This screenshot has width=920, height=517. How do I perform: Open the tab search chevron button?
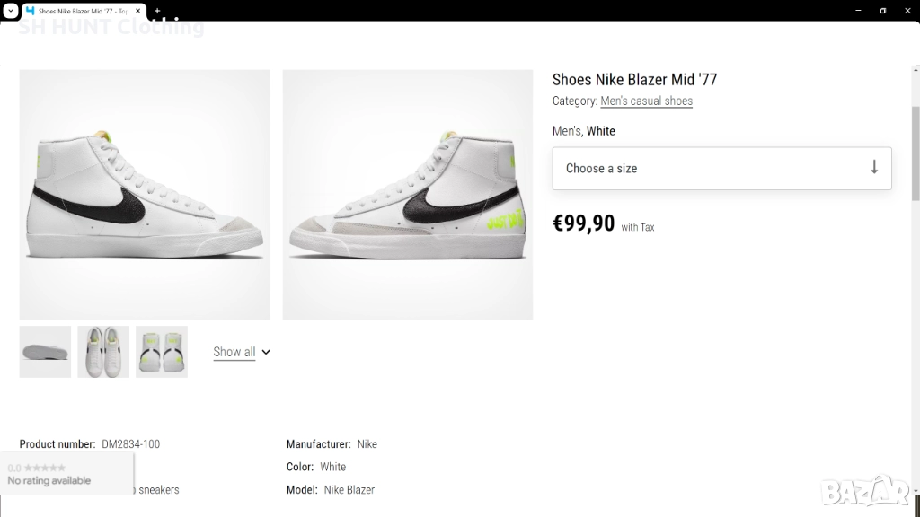click(x=11, y=11)
